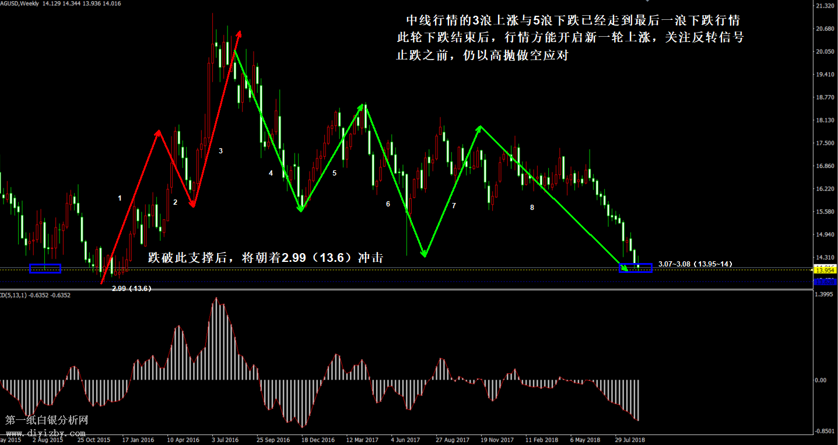Click the AGUSD Weekly symbol title
838x445 pixels.
coord(17,3)
